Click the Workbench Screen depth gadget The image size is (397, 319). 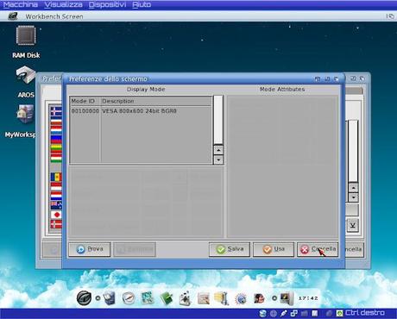point(390,16)
